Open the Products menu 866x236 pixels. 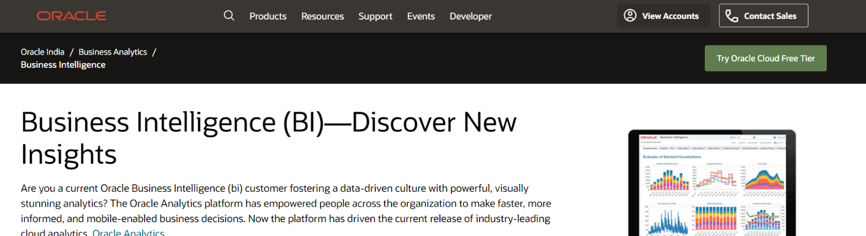tap(268, 16)
